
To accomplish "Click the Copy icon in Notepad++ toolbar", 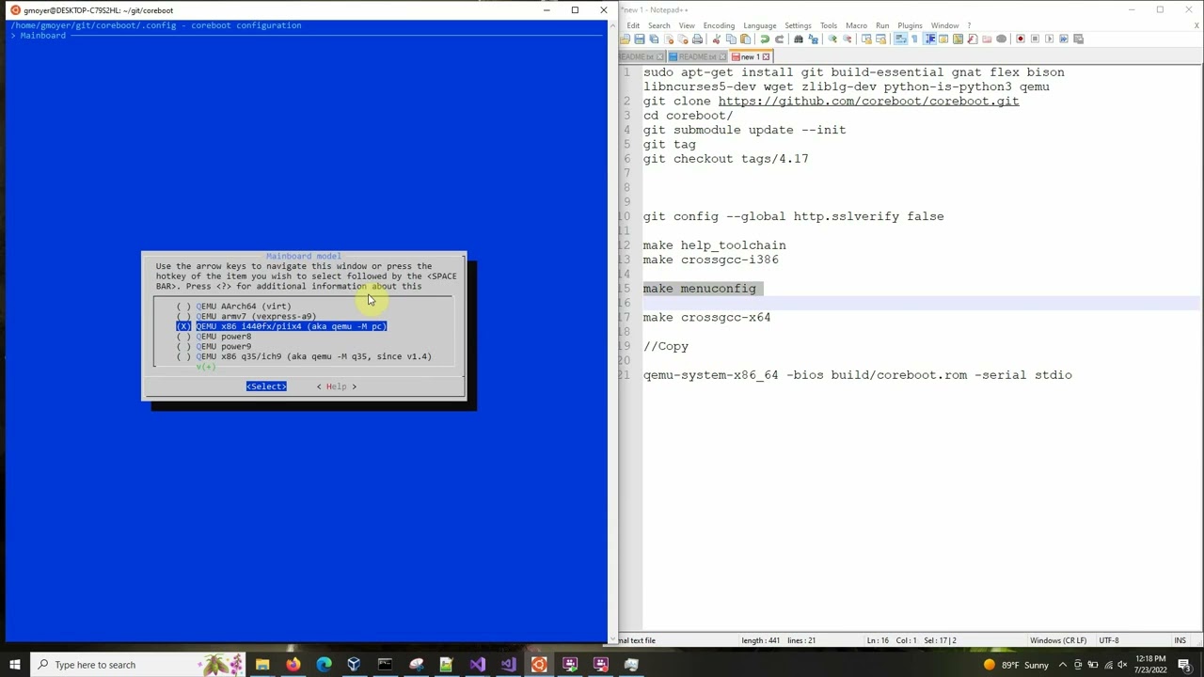I will point(731,39).
